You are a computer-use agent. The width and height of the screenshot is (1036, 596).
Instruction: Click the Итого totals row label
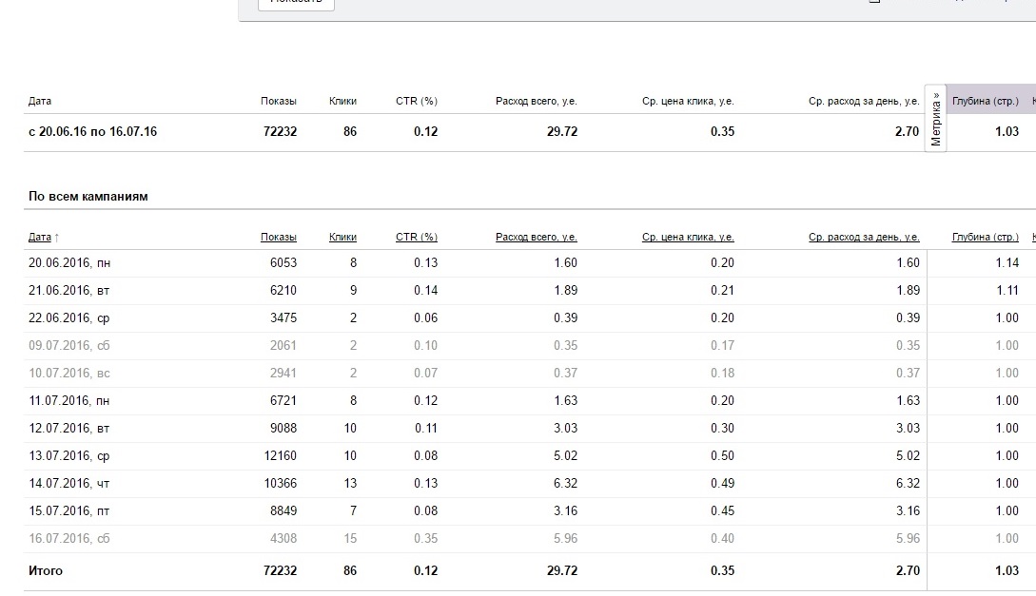click(46, 571)
